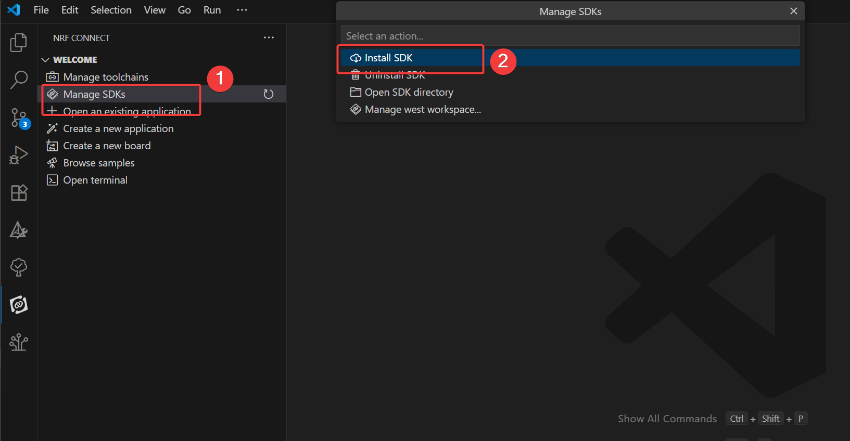Open the Search view icon
This screenshot has width=850, height=441.
19,80
